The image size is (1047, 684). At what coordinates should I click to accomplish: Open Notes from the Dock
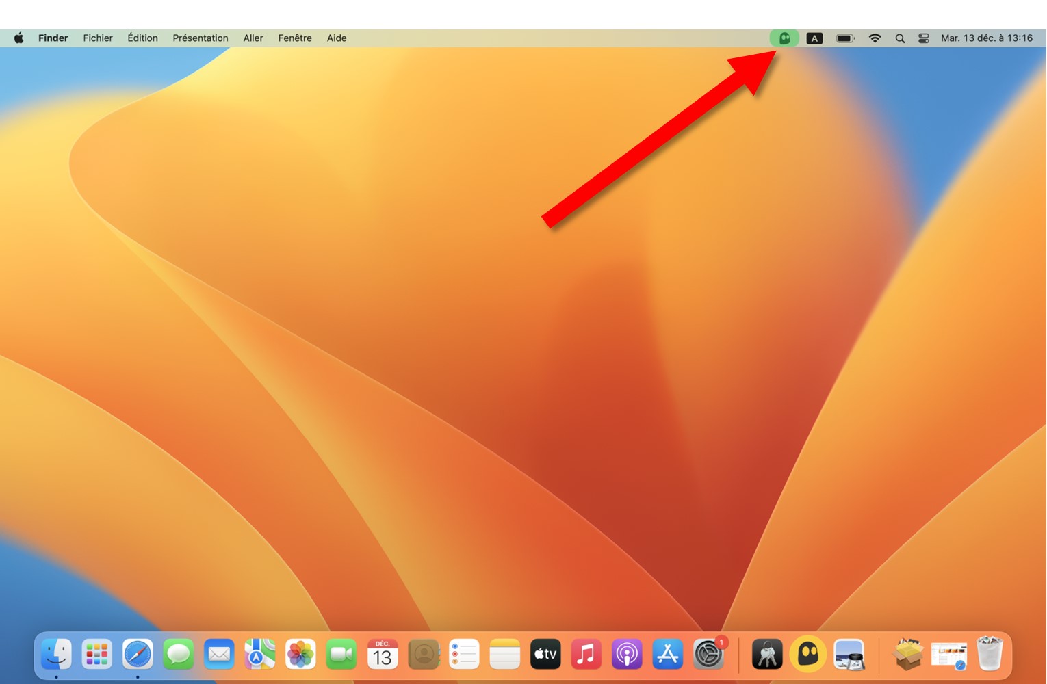point(505,655)
